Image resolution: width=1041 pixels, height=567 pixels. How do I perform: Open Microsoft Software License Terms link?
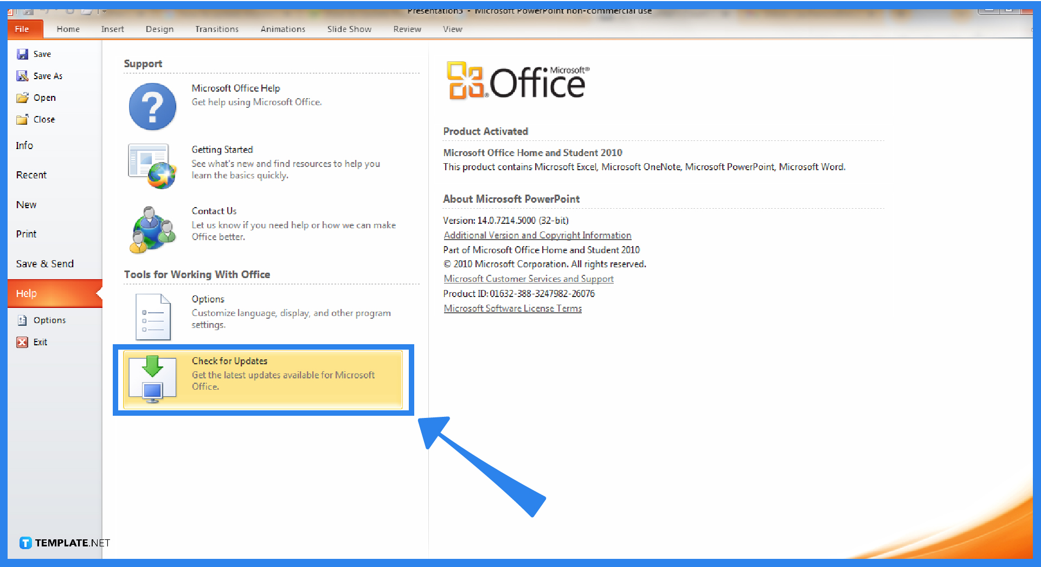512,308
